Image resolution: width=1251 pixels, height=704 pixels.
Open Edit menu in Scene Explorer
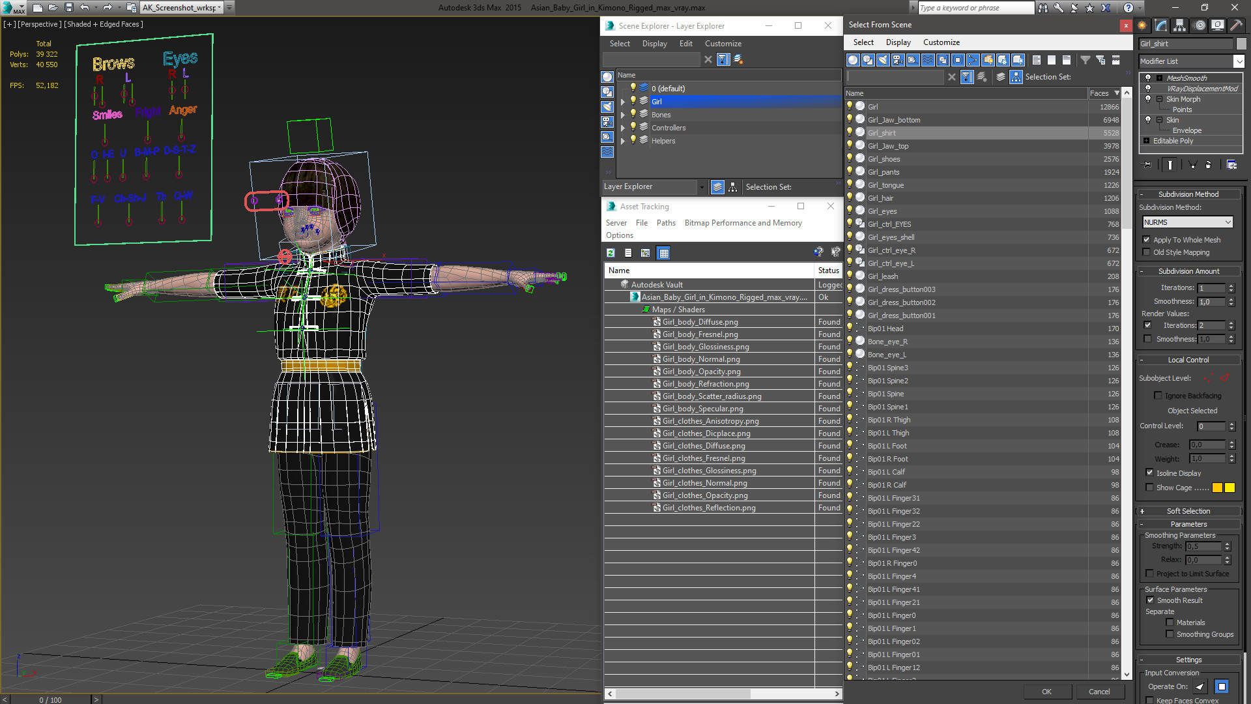pos(685,44)
